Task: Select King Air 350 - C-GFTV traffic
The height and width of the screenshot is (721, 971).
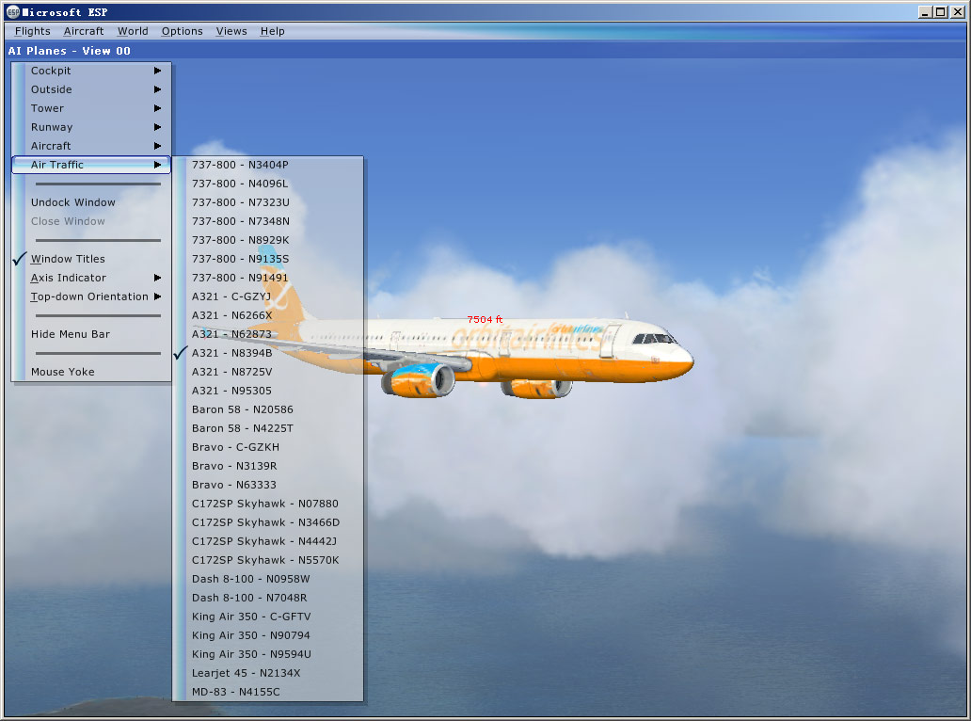Action: [x=267, y=617]
